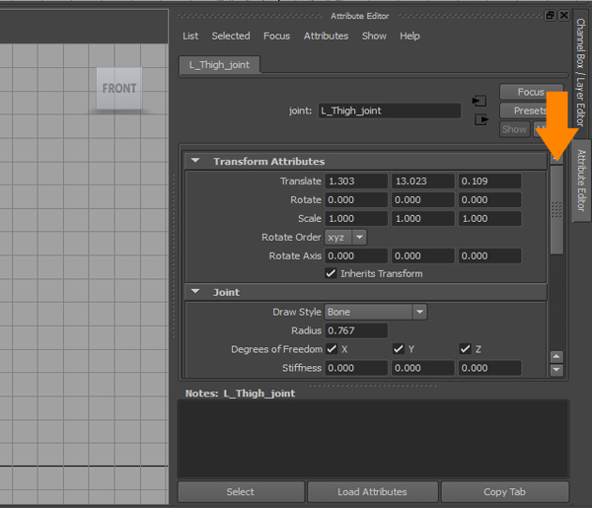This screenshot has height=508, width=592.
Task: Open the List menu
Action: click(x=190, y=36)
